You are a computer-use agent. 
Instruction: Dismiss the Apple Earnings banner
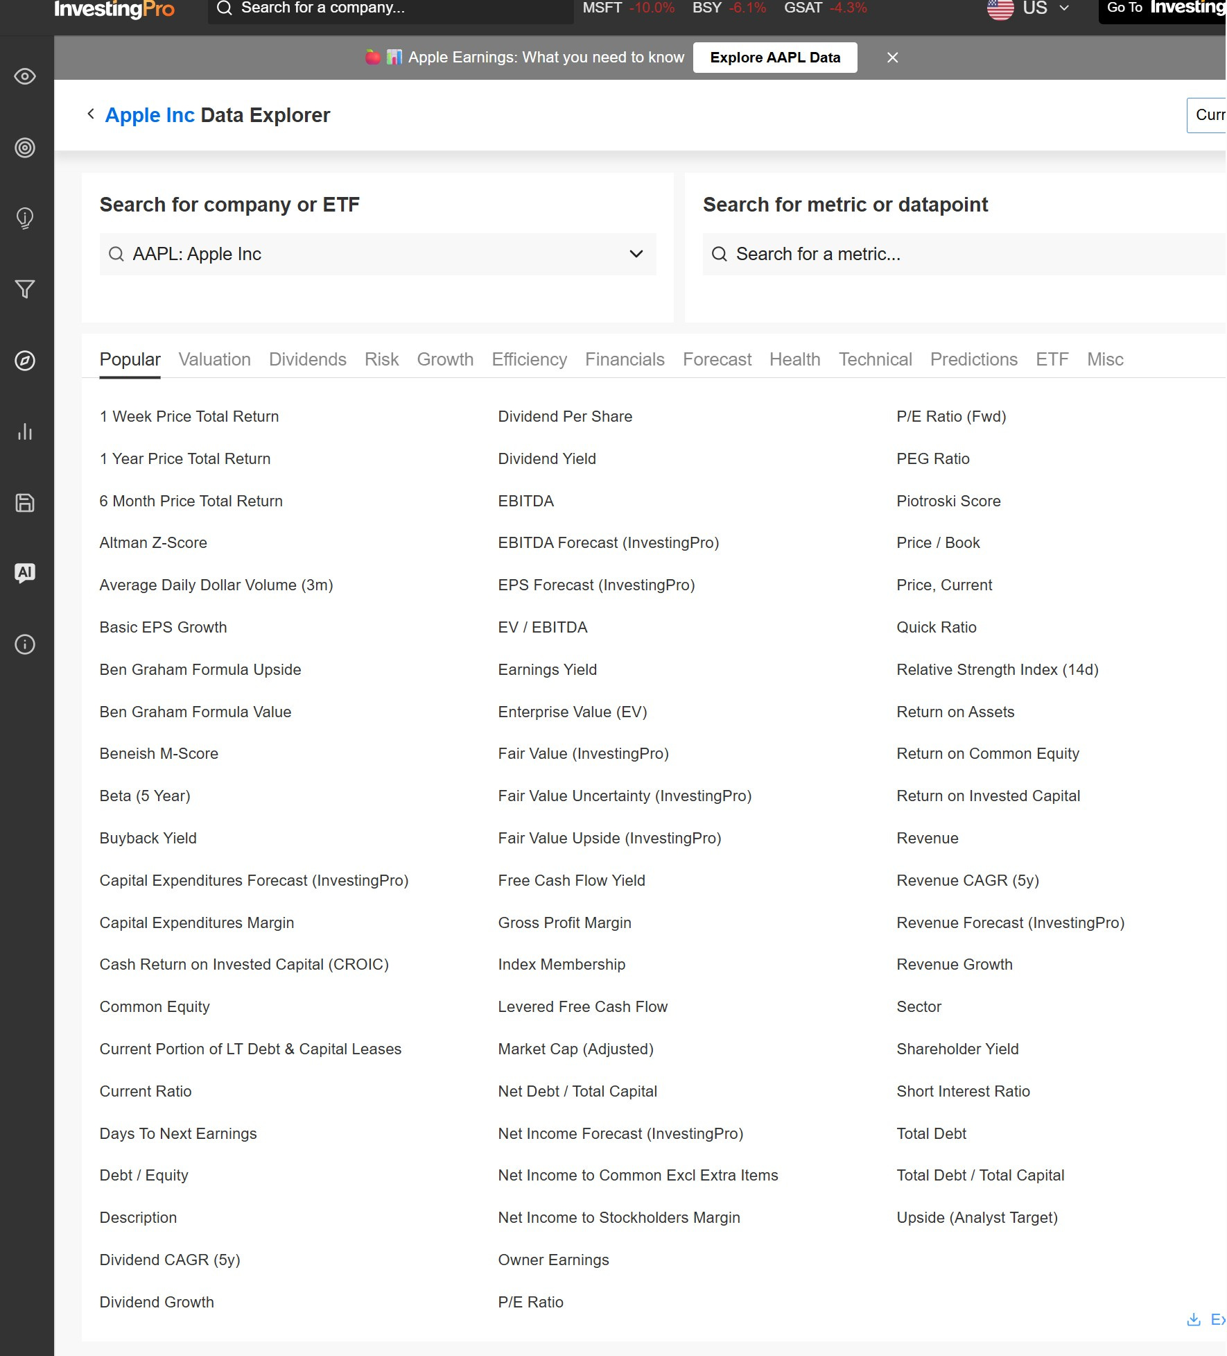point(892,58)
